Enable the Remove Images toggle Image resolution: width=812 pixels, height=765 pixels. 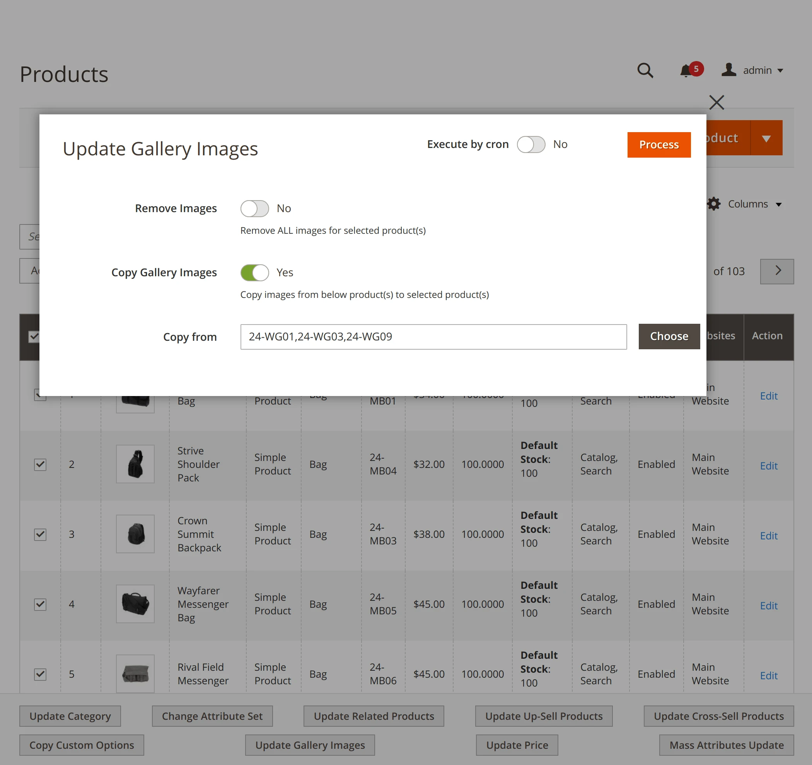254,208
